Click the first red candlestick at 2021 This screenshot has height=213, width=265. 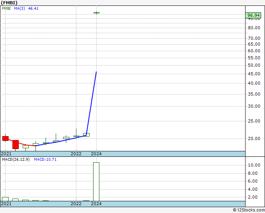point(5,138)
